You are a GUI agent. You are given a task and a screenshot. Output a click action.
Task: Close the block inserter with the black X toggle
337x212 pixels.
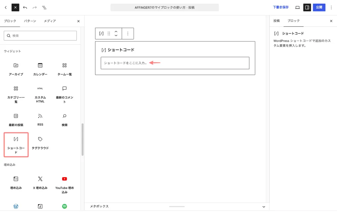(15, 8)
